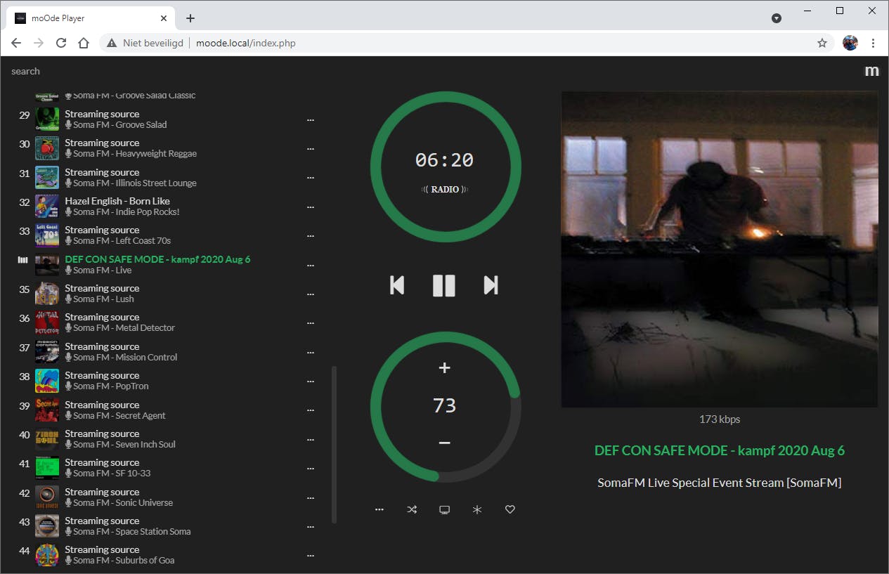Click the album art thumbnail for Space Station Soma
Screen dimensions: 889x574
point(46,525)
